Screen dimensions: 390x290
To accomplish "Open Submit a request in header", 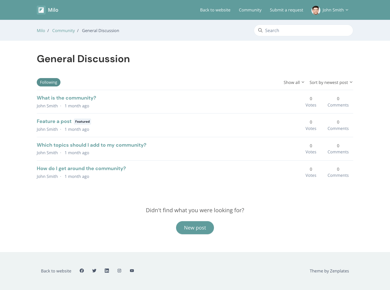I will pyautogui.click(x=286, y=10).
